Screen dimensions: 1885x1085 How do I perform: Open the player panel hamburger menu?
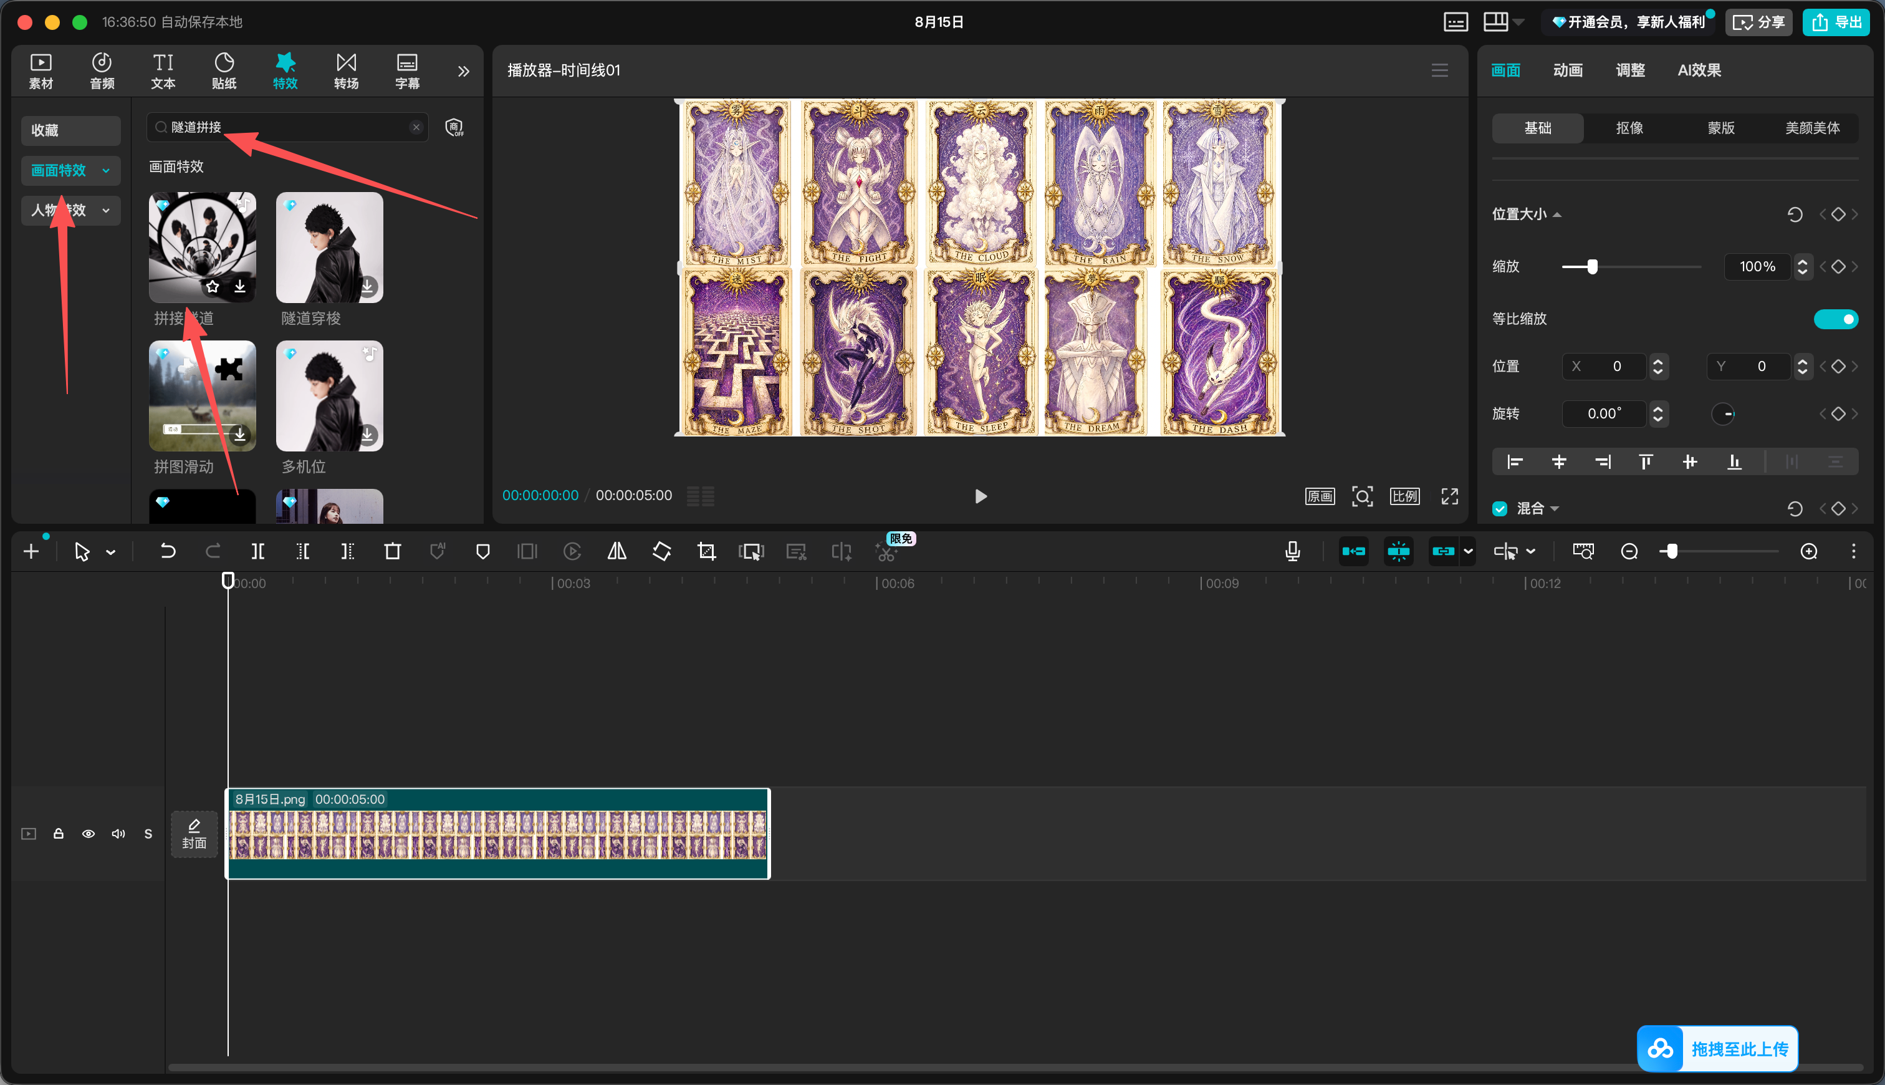click(x=1440, y=70)
